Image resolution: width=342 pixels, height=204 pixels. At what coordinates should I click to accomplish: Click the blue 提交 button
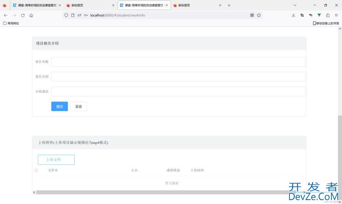[60, 106]
